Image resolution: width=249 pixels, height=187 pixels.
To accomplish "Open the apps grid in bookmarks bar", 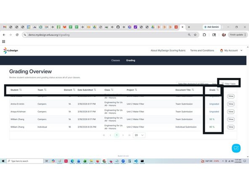I will (x=4, y=42).
